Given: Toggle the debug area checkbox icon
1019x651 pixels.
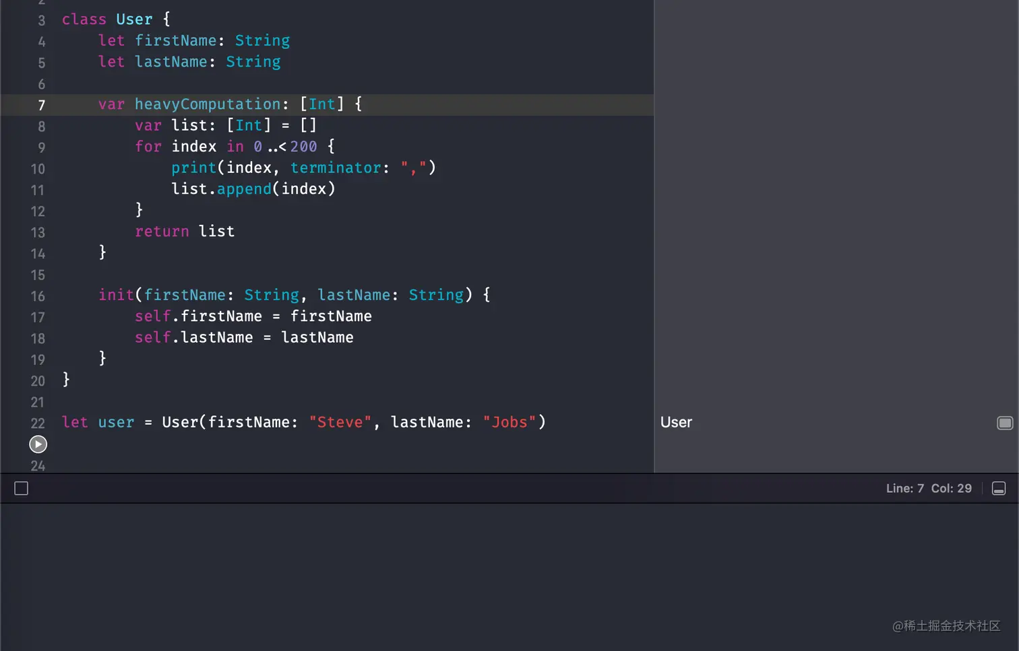Looking at the screenshot, I should (22, 489).
